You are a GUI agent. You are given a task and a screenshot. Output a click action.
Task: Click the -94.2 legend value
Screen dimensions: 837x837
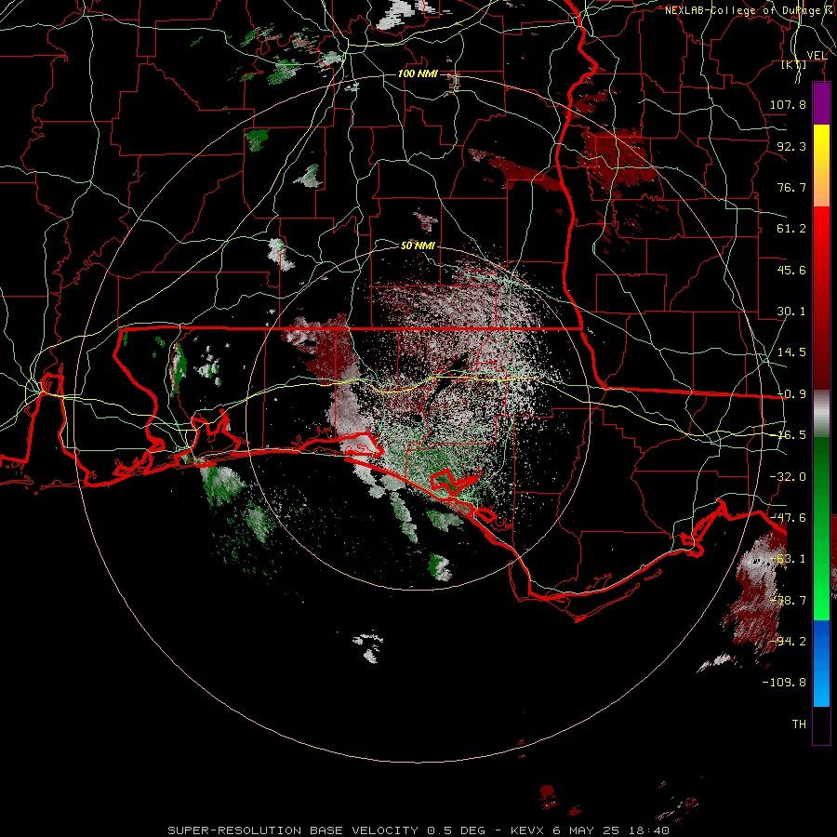(x=788, y=642)
